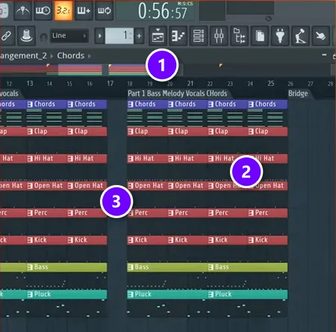Click the 0:56:57 time display

click(163, 11)
